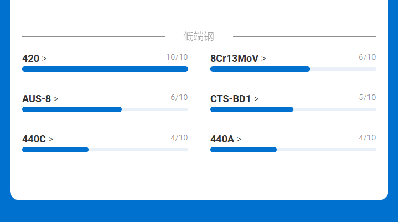Click the chevron arrow beside 440C
Viewport: 399px width, 222px height.
point(51,140)
